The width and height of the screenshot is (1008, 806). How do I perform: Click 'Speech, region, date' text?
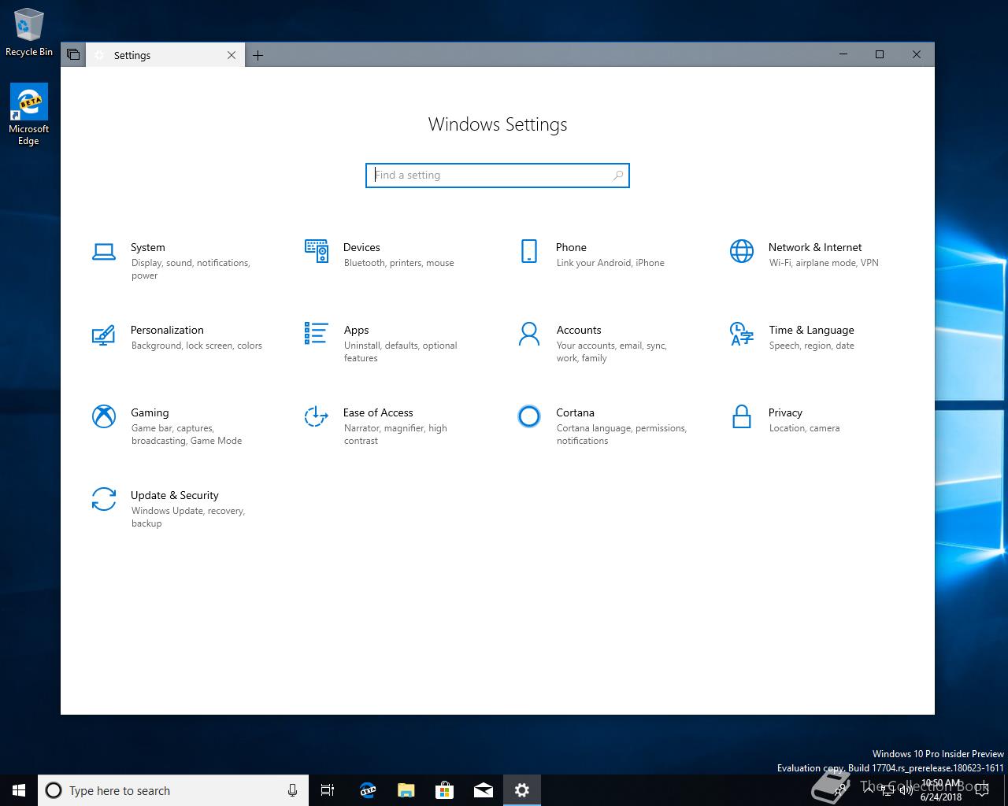[812, 346]
